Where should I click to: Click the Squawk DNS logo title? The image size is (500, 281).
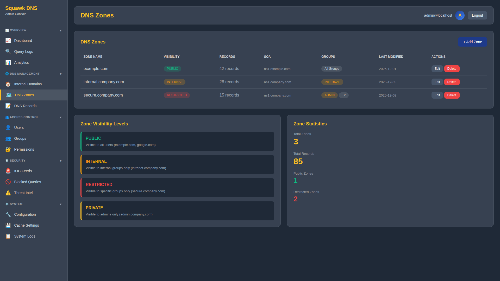[x=21, y=8]
